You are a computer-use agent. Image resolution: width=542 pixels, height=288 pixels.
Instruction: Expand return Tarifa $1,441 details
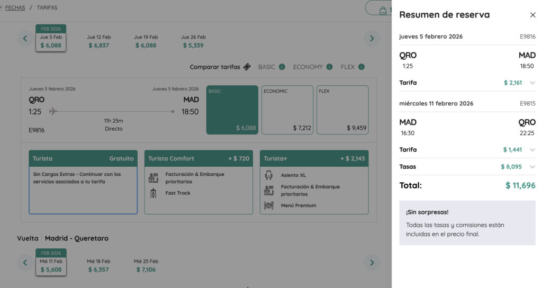pyautogui.click(x=532, y=150)
